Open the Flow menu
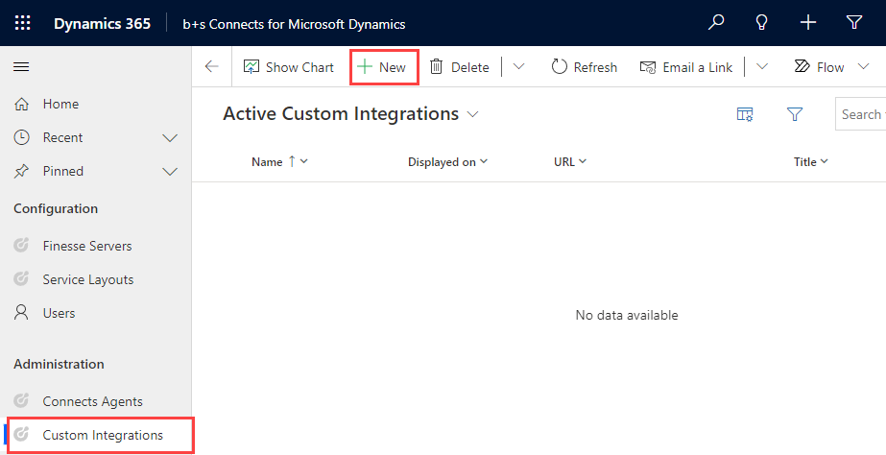The height and width of the screenshot is (455, 886). pos(831,66)
